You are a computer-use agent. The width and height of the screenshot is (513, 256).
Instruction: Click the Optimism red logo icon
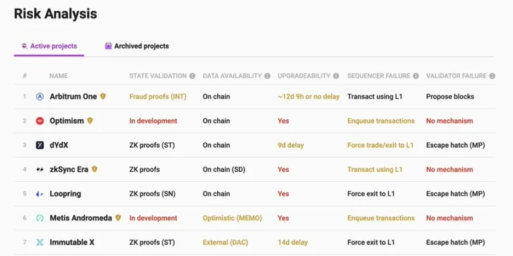pyautogui.click(x=40, y=121)
